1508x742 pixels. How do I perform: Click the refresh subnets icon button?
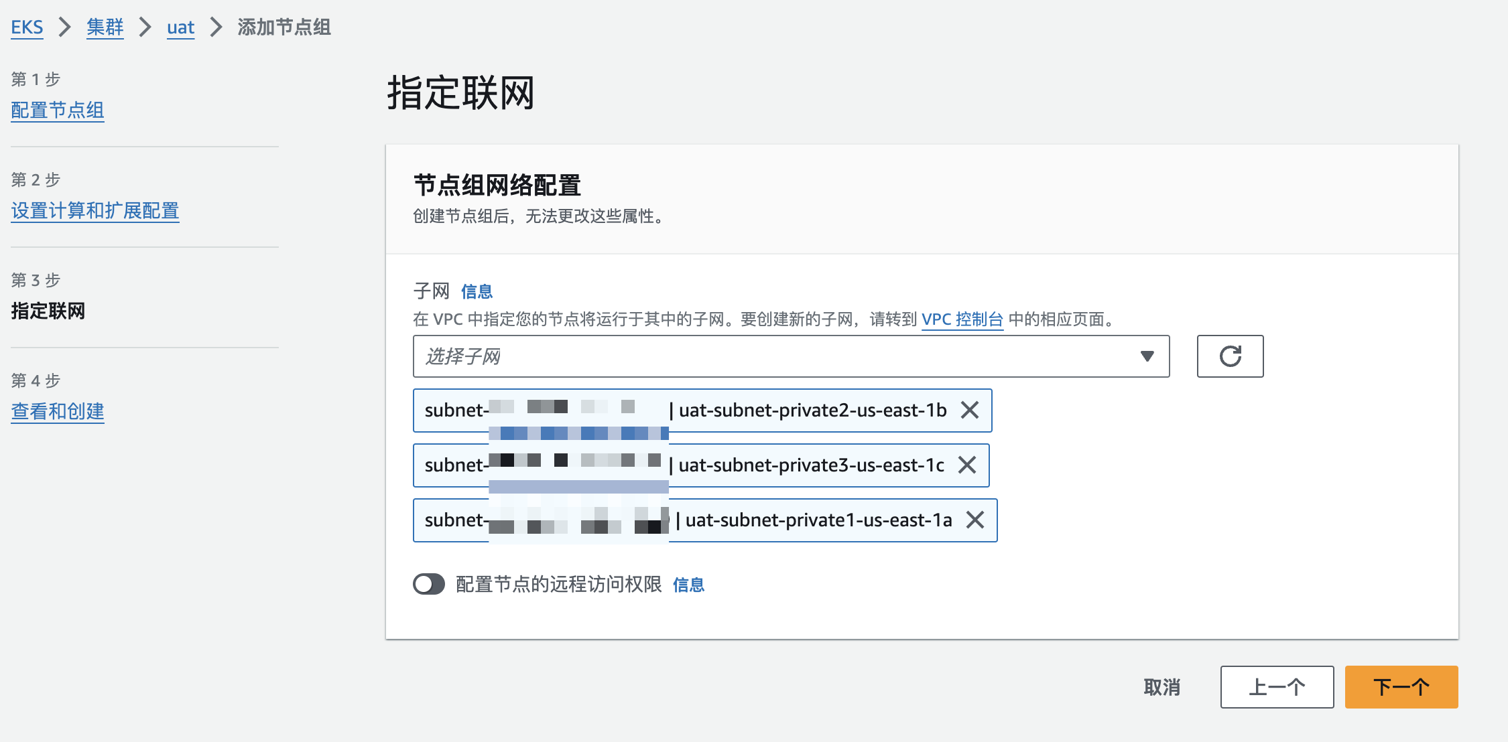click(x=1230, y=356)
